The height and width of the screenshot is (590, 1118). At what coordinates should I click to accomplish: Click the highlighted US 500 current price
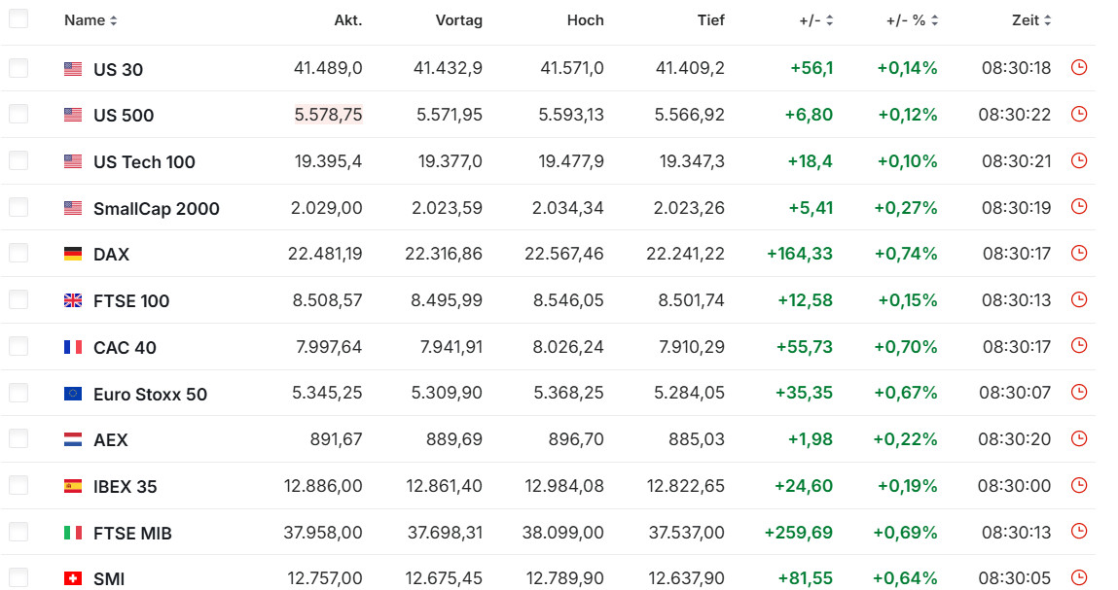point(328,115)
